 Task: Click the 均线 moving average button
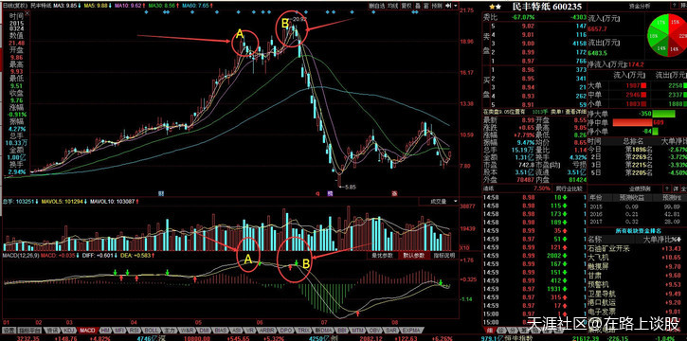(x=392, y=6)
